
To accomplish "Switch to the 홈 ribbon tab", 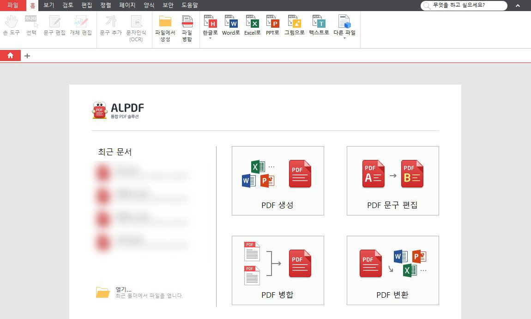I will click(32, 6).
